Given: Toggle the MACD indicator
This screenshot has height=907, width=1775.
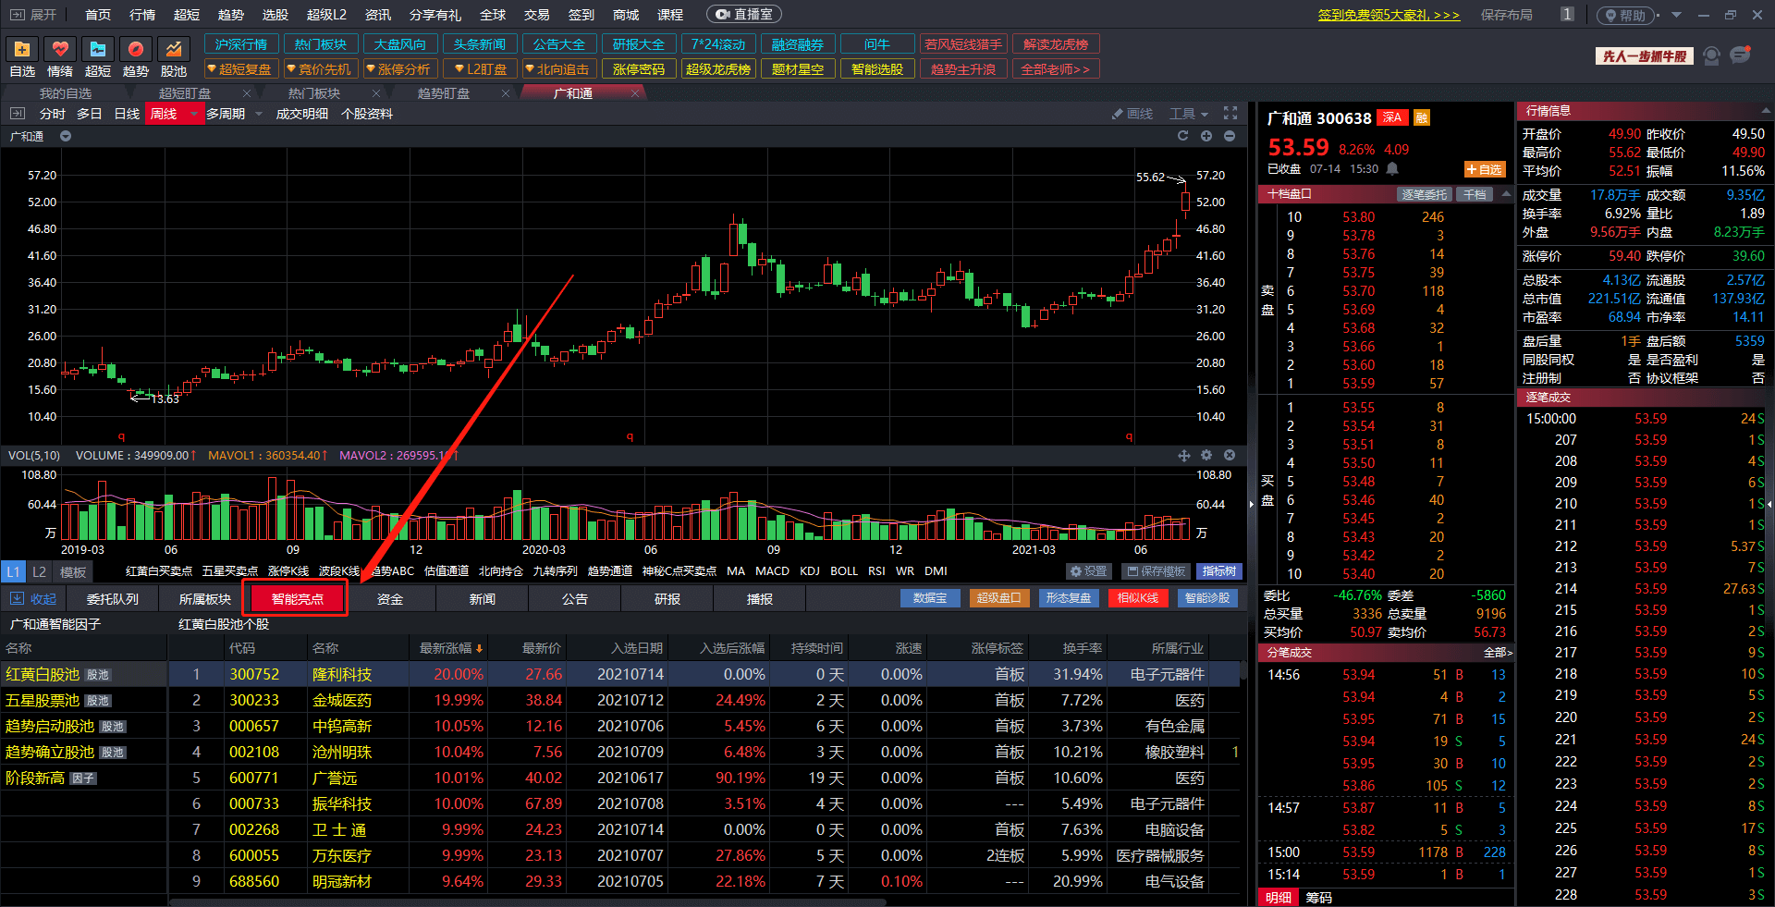Looking at the screenshot, I should pyautogui.click(x=773, y=571).
